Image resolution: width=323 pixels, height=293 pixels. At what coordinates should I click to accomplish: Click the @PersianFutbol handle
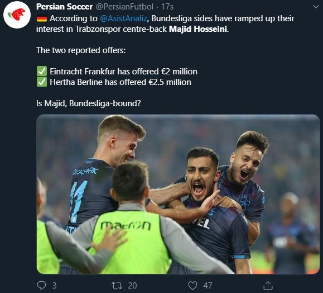124,7
